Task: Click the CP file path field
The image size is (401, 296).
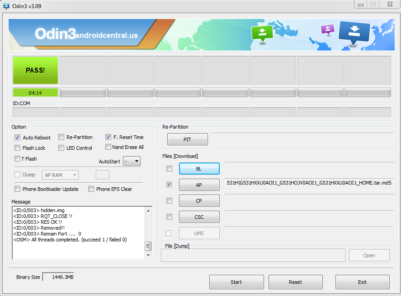Action: tap(309, 200)
